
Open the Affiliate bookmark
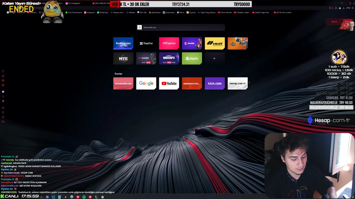(x=130, y=12)
